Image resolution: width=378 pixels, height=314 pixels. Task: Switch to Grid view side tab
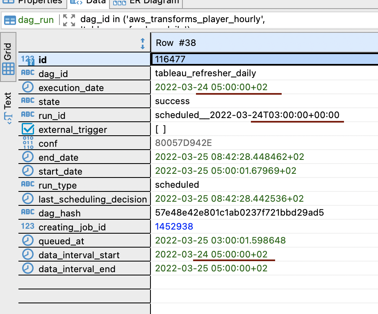click(x=8, y=57)
